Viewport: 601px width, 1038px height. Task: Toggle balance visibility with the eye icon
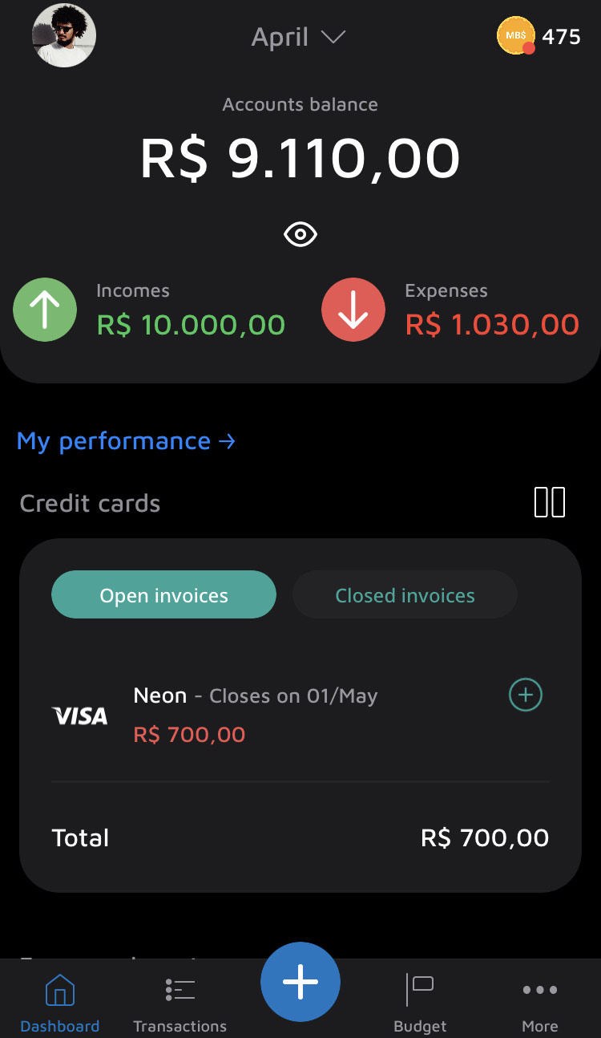tap(300, 234)
